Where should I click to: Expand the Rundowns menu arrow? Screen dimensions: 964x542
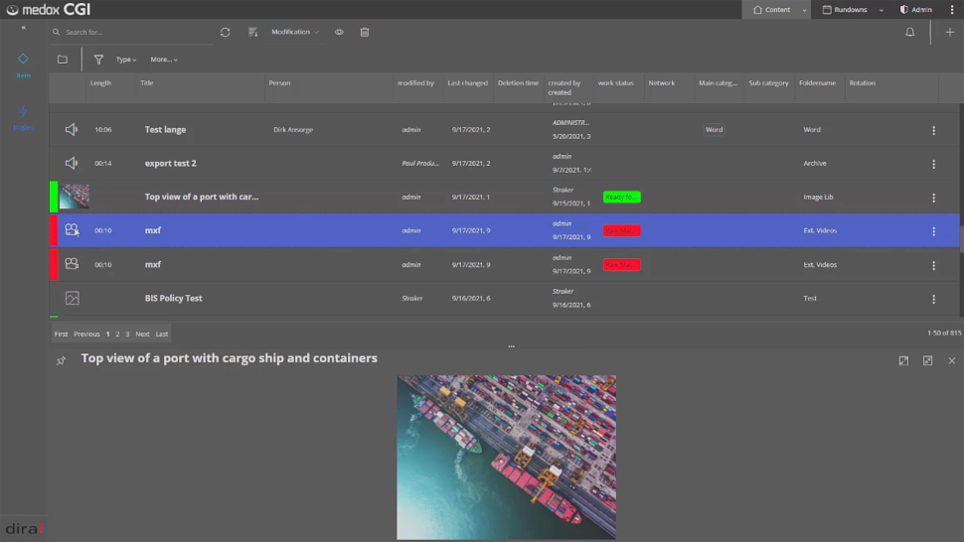pos(881,10)
